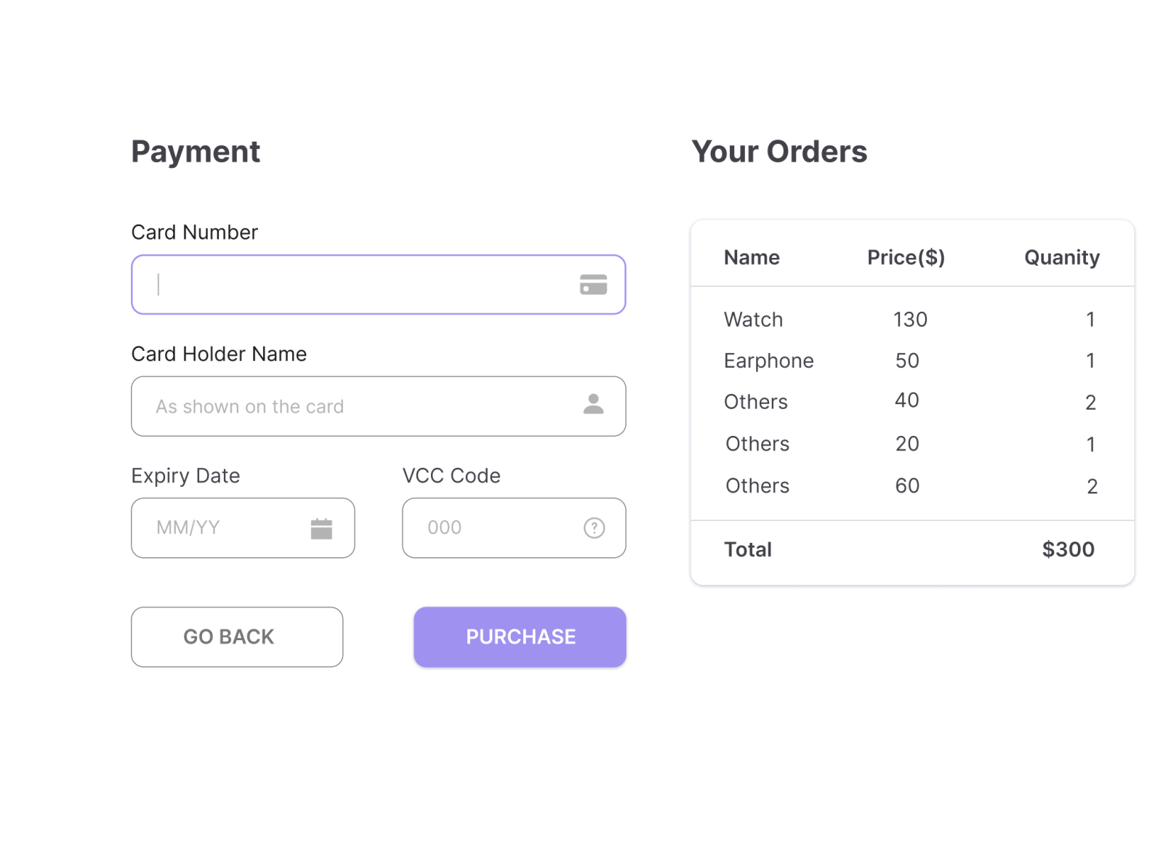Select the Earphone order row

pyautogui.click(x=912, y=361)
